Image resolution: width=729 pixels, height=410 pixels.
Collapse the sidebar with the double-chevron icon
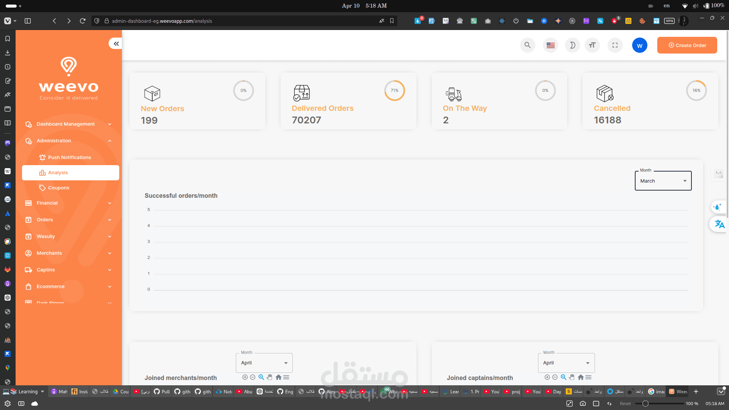click(x=116, y=43)
